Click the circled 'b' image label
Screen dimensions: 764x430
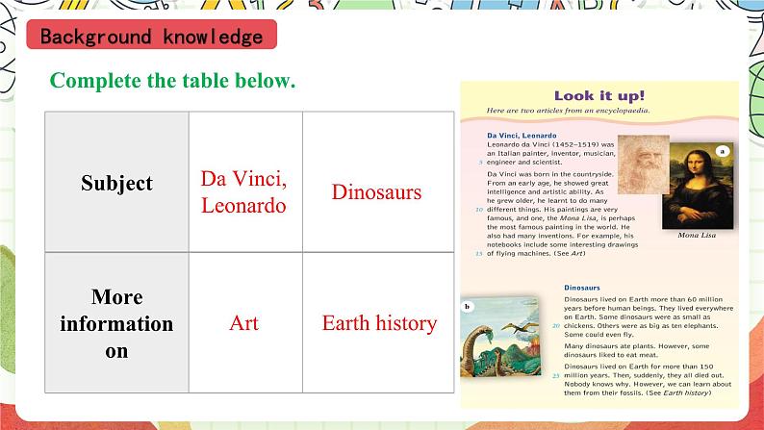point(468,307)
